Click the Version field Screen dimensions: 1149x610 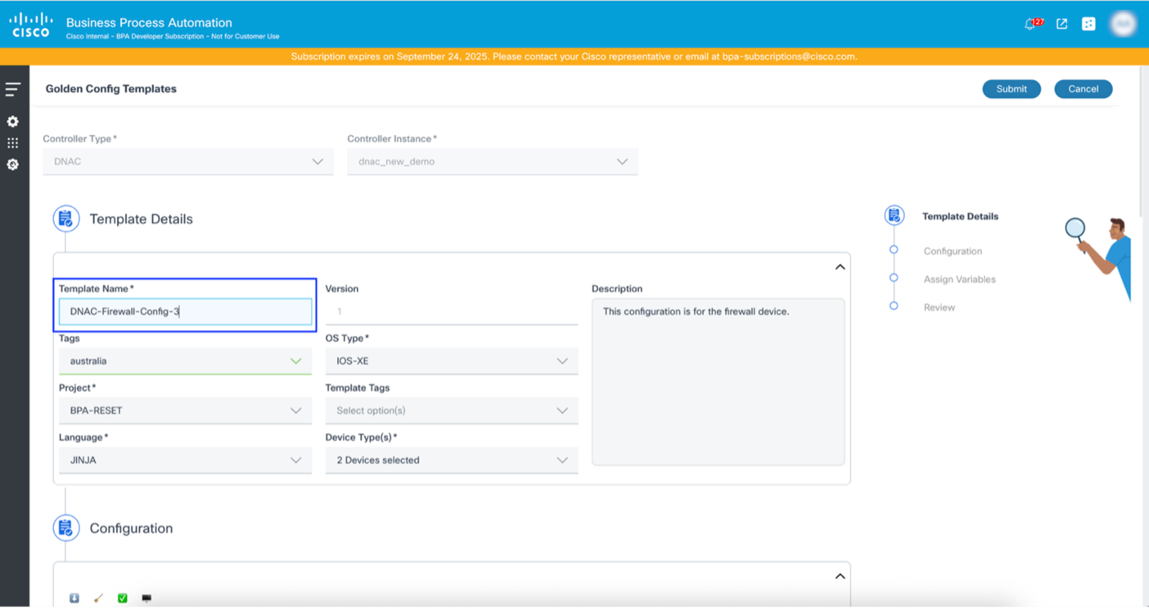tap(452, 312)
